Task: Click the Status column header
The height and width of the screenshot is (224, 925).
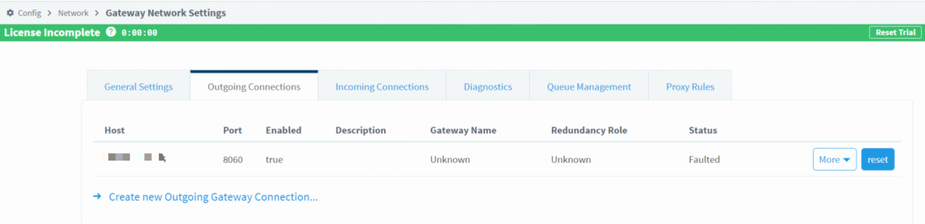Action: [703, 130]
